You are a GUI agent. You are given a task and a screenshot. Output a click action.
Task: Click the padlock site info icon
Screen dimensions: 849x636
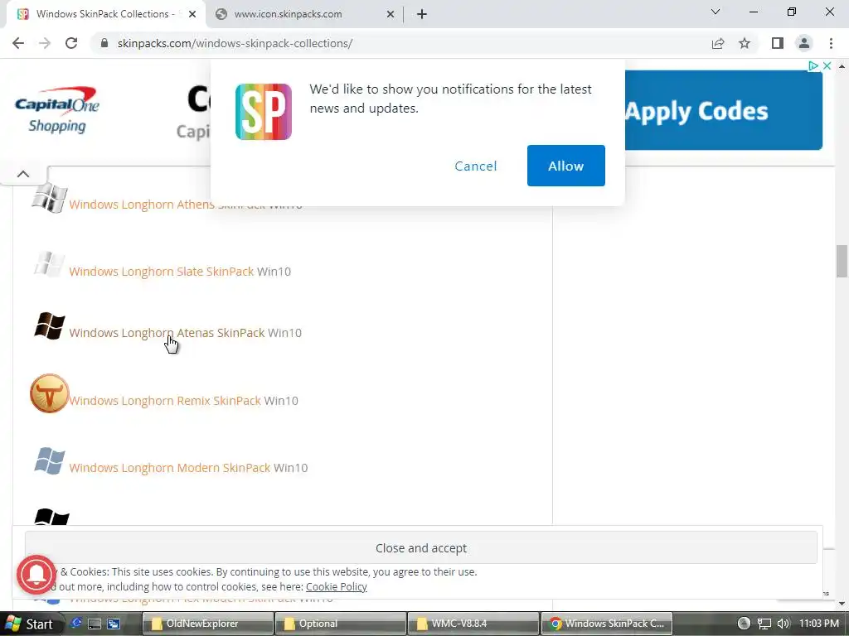pos(104,43)
